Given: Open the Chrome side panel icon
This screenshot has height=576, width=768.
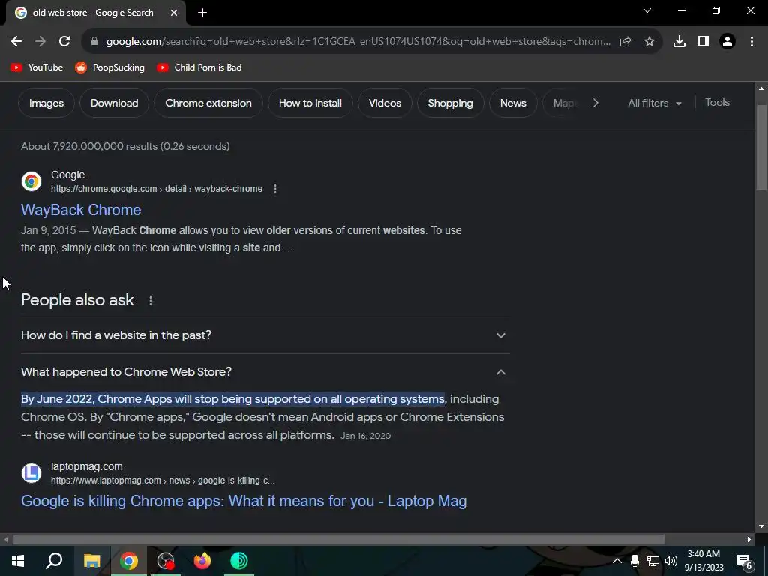Looking at the screenshot, I should tap(703, 42).
